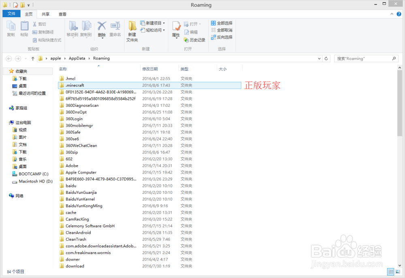The height and width of the screenshot is (278, 405).
Task: Navigate back with the back arrow
Action: 9,58
